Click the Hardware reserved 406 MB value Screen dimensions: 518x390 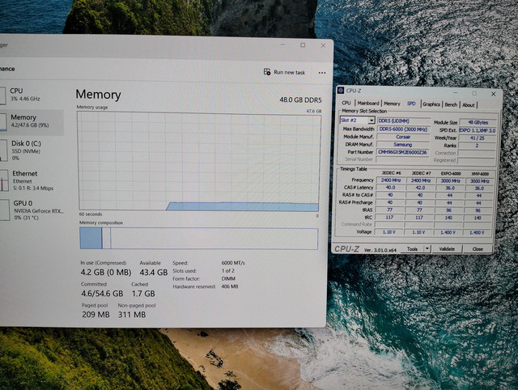[x=230, y=286]
